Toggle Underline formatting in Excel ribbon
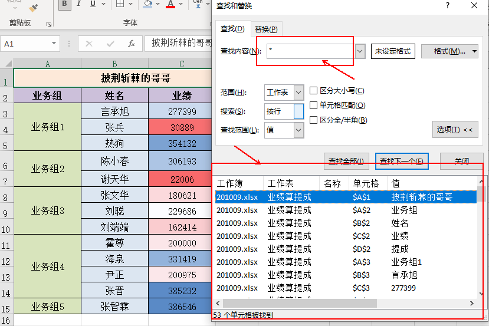The width and height of the screenshot is (489, 326). click(93, 4)
